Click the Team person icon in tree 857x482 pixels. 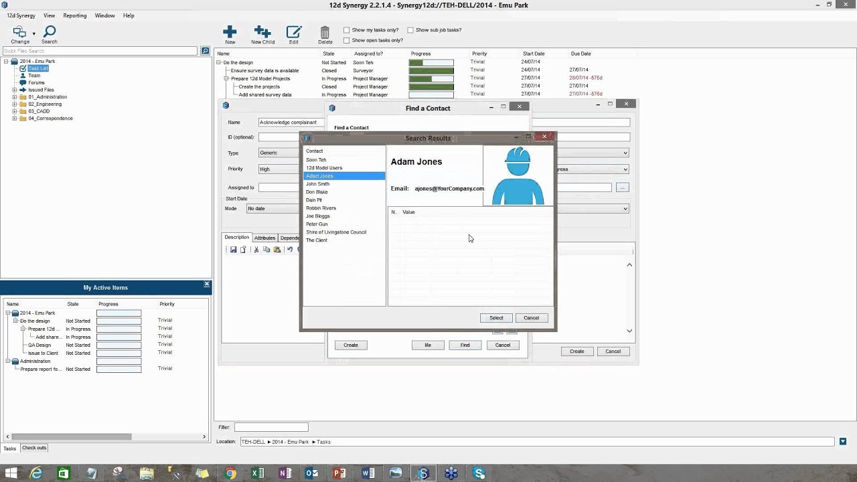tap(23, 76)
